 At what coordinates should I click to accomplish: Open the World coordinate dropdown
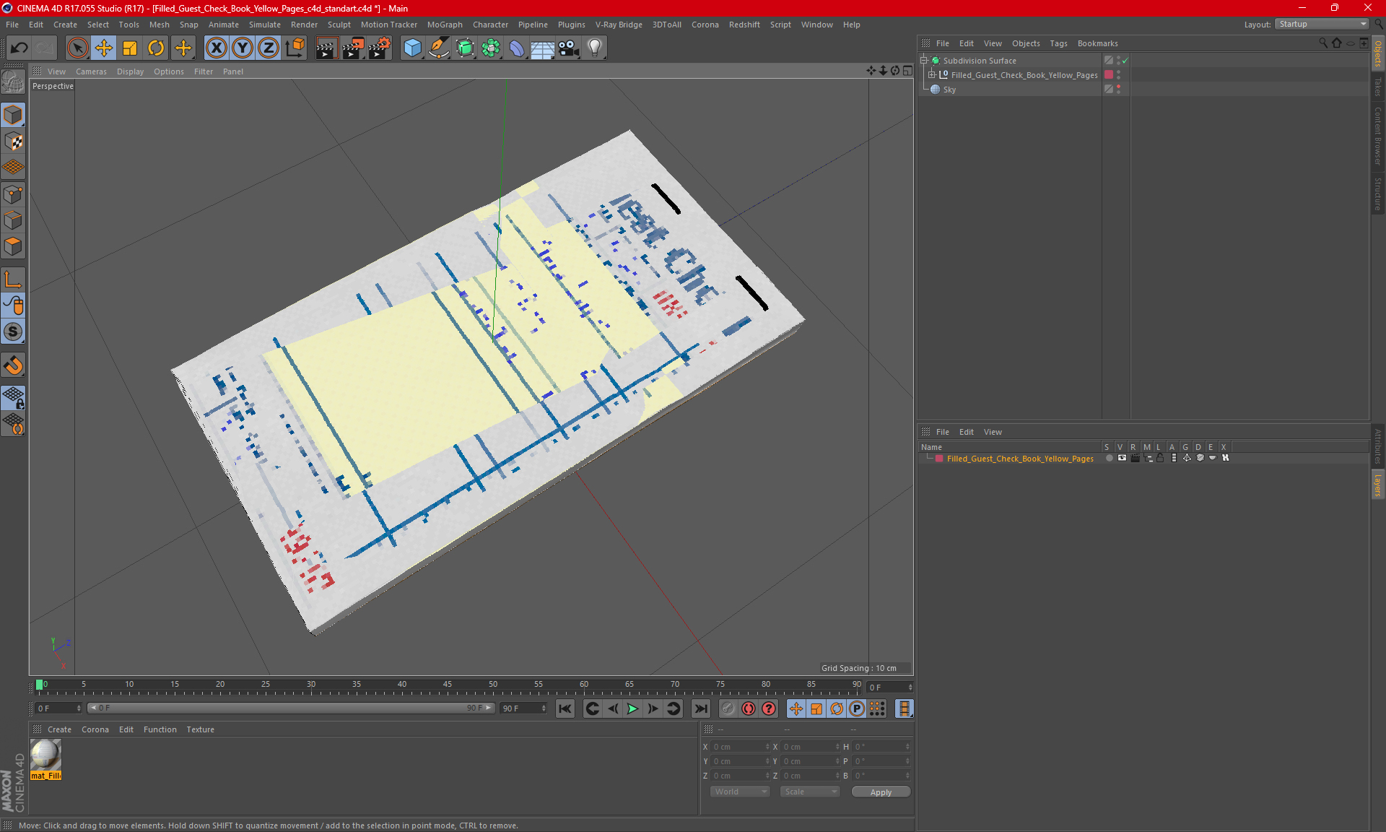point(740,792)
